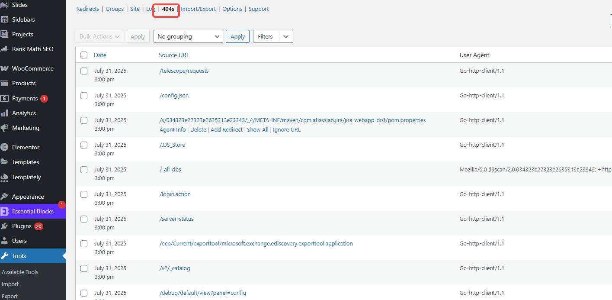Viewport: 612px width, 300px height.
Task: Click the Appearance paintbrush icon
Action: [5, 197]
